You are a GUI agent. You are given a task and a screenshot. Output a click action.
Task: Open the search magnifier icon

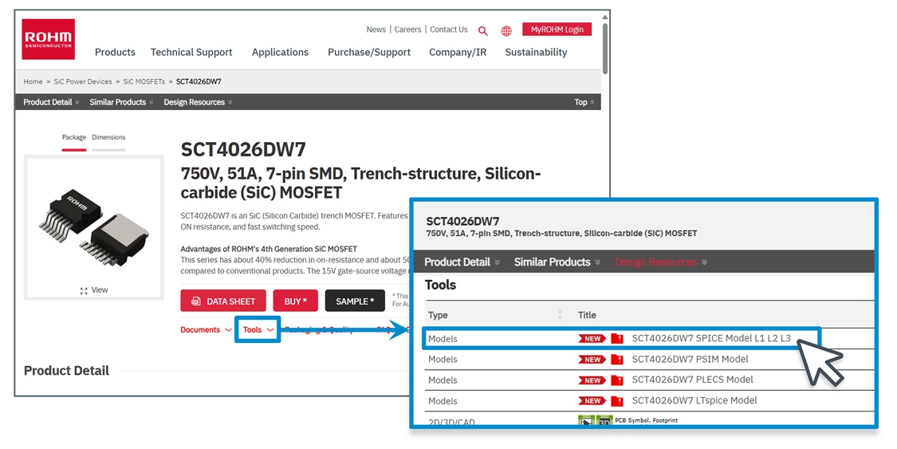[x=483, y=31]
